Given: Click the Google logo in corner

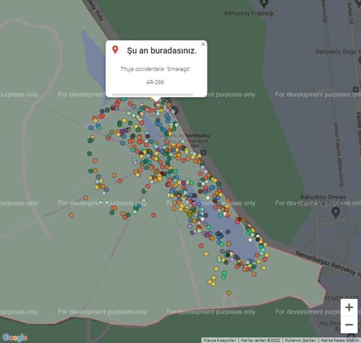Looking at the screenshot, I should 15,337.
